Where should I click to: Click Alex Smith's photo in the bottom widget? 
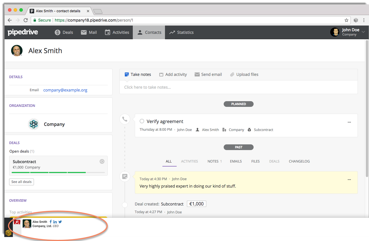click(27, 224)
